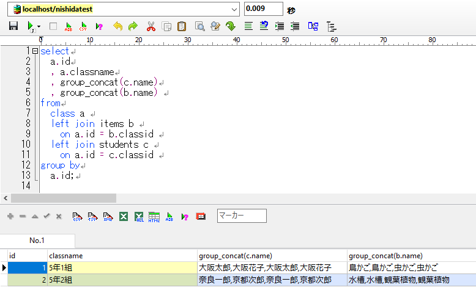The height and width of the screenshot is (290, 476).
Task: Click the Find magnifier icon
Action: point(199,26)
